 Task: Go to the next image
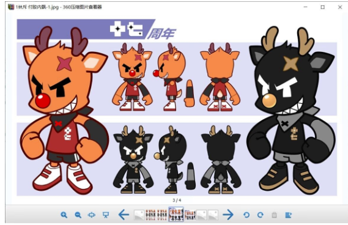[228, 215]
